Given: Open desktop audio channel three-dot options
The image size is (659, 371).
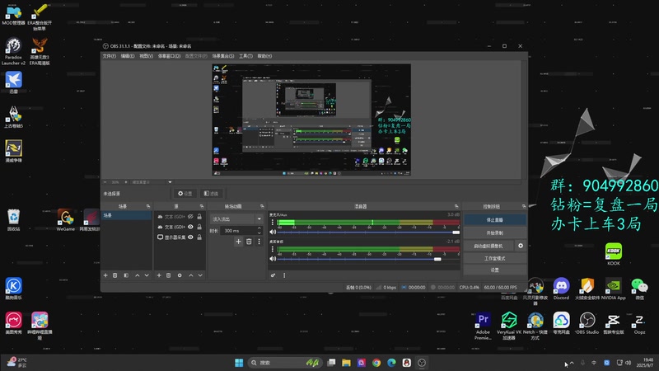Looking at the screenshot, I should (273, 249).
